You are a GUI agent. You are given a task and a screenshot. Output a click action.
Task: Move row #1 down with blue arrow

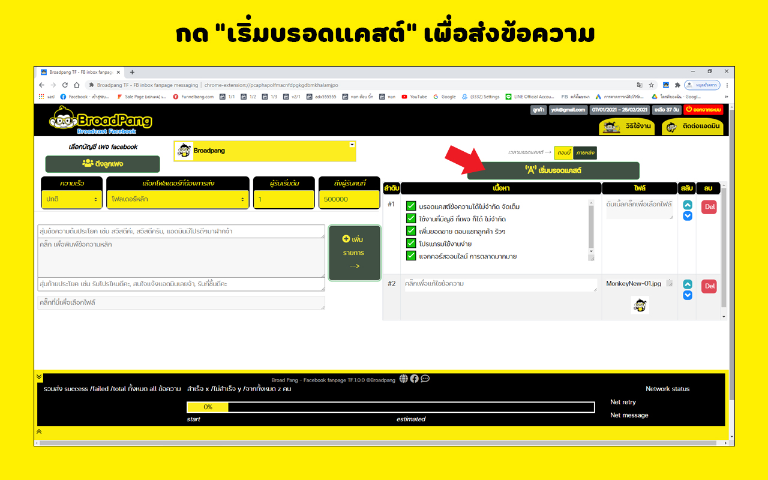688,216
